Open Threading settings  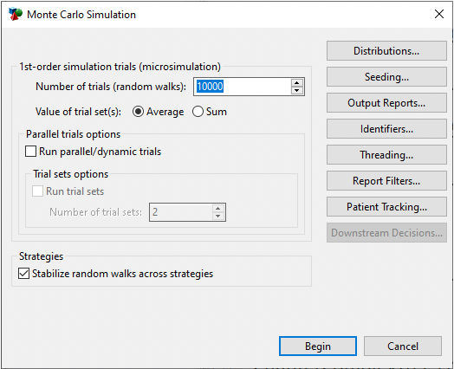(x=386, y=155)
